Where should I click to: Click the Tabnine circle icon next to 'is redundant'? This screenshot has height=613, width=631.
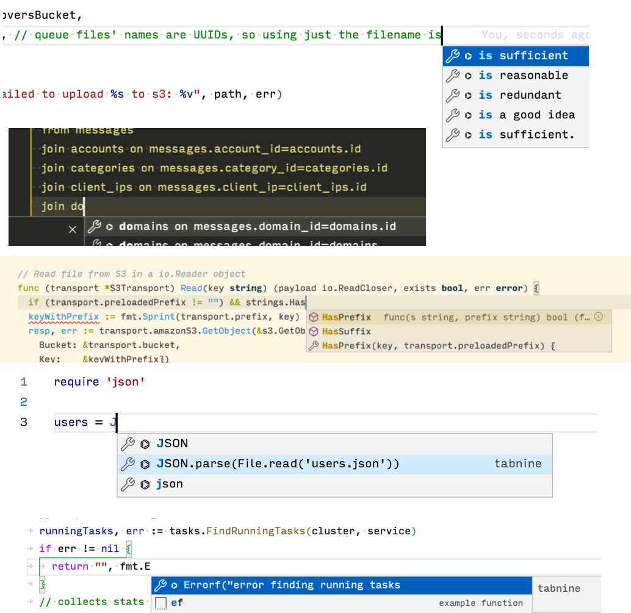(x=468, y=96)
